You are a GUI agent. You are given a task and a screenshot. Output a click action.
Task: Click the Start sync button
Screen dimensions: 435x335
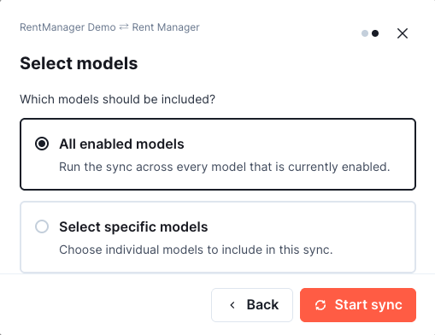[358, 305]
